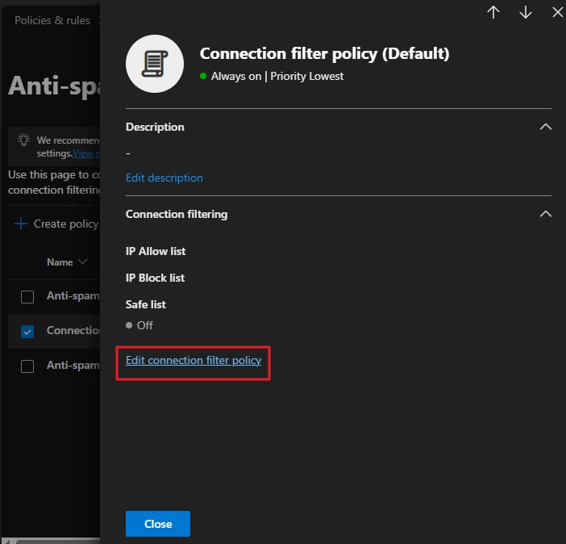Click the lightbulb recommendation icon
The image size is (566, 544).
(x=24, y=140)
